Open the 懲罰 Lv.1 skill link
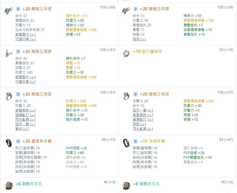Screen dimensions: 237x193 139,124
